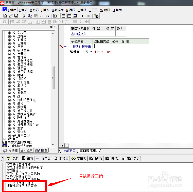
Task: Open the V.查看 menu
Action: [34, 10]
